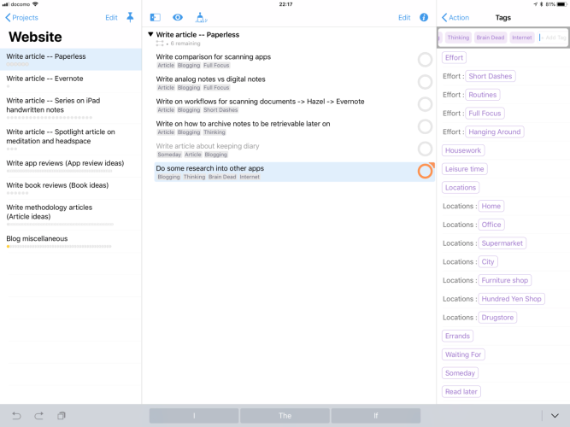Collapse the 'Write article -- Paperless' disclosure triangle

(x=151, y=35)
